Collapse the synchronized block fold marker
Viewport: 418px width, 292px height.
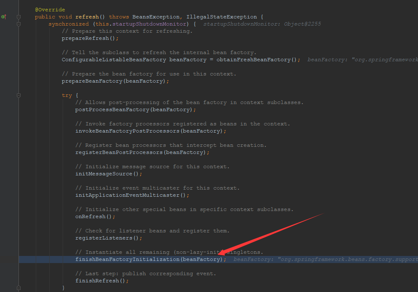[x=19, y=24]
